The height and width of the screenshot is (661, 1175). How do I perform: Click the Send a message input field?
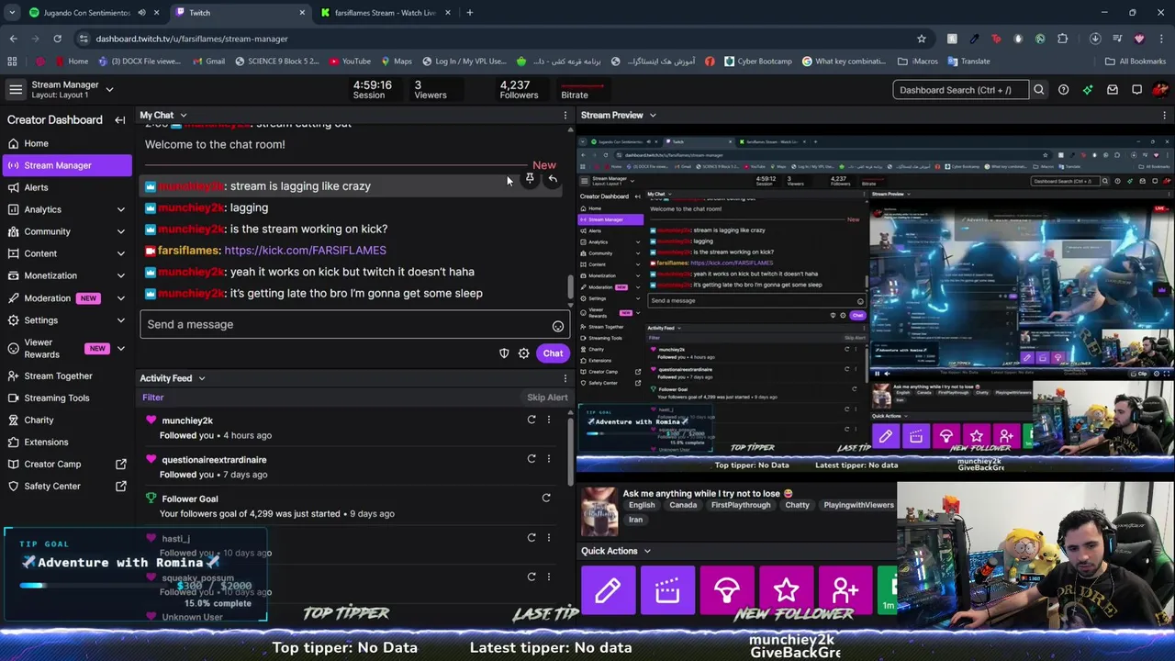[x=345, y=325]
